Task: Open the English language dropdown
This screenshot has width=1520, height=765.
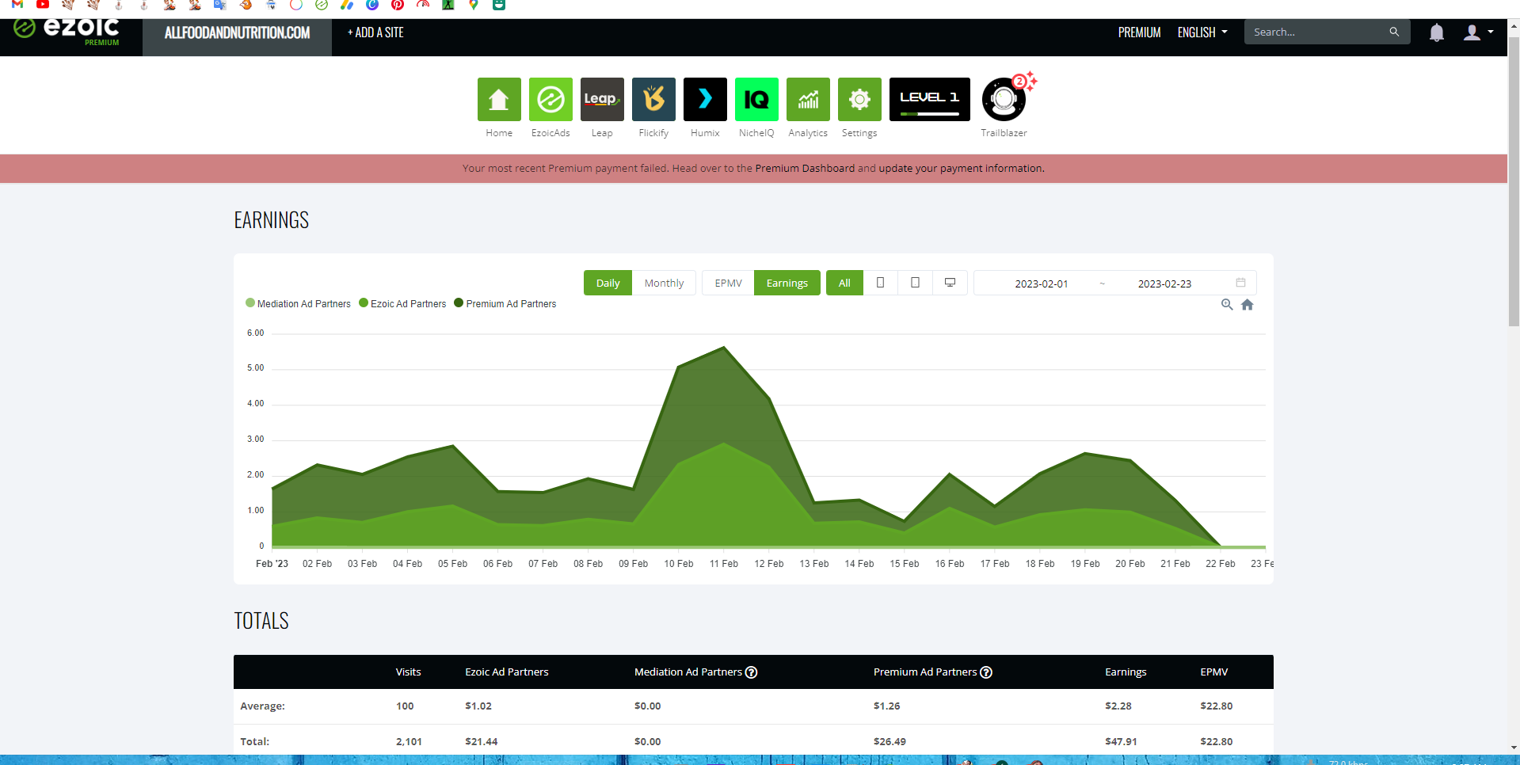Action: point(1202,32)
